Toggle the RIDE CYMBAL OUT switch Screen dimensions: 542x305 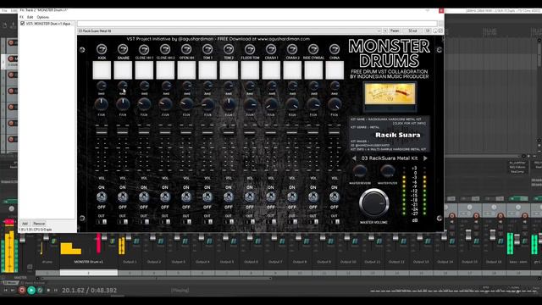tap(313, 222)
